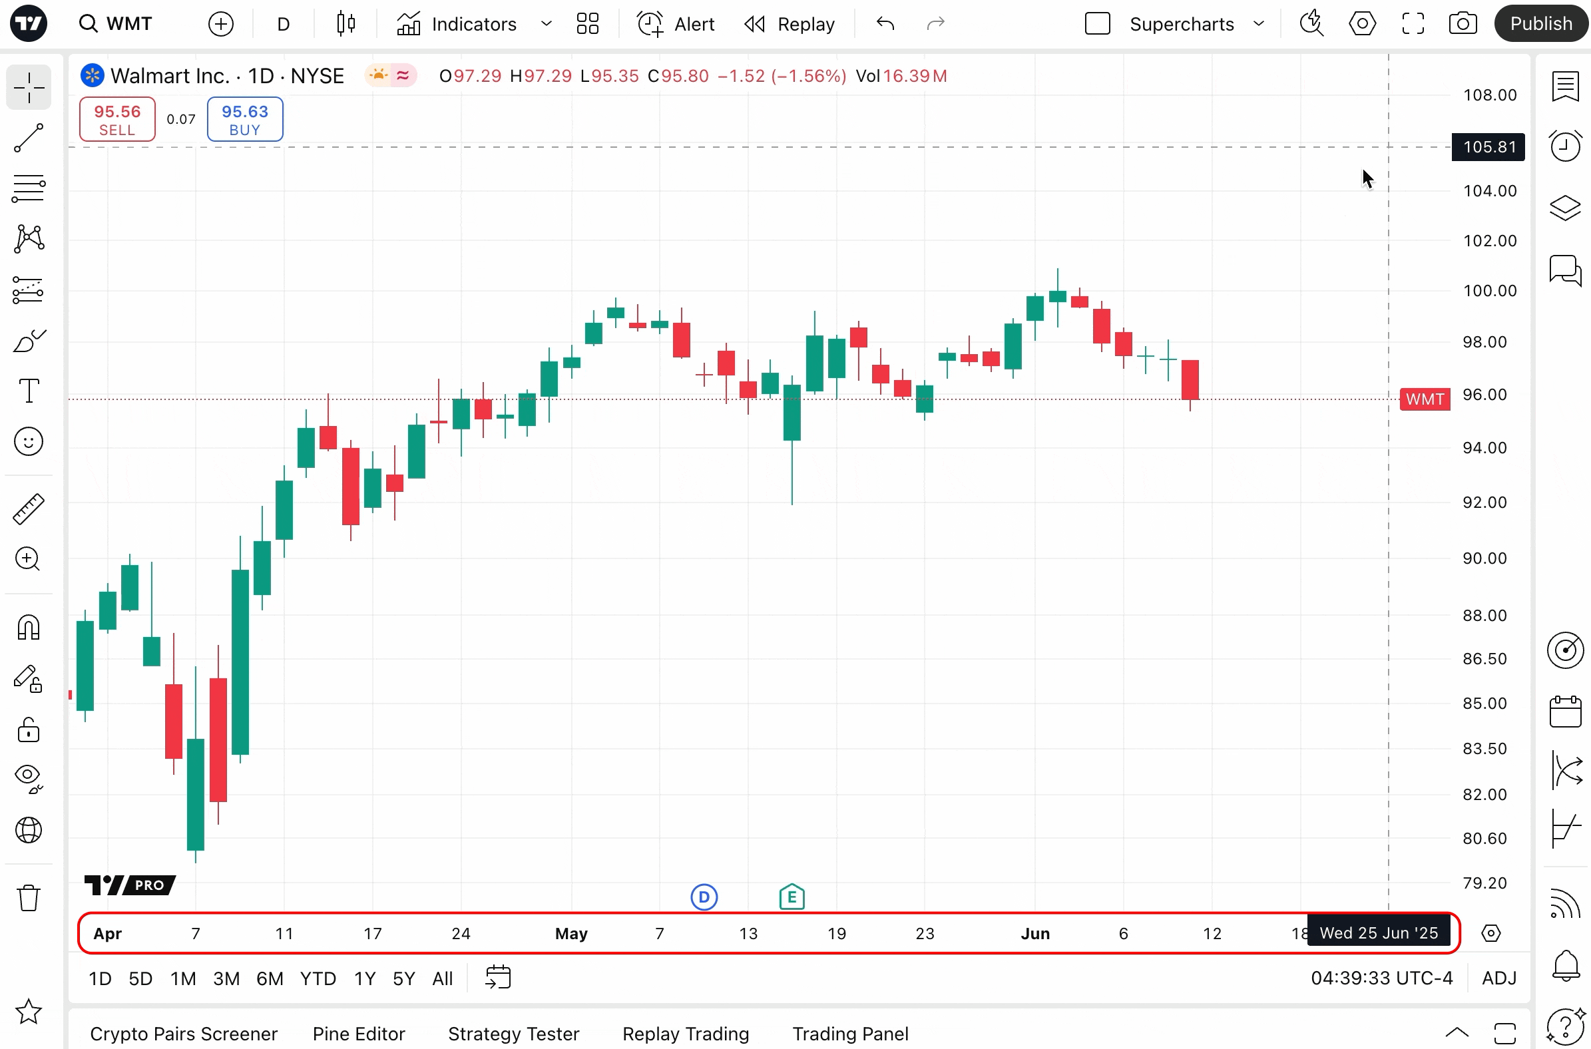This screenshot has width=1591, height=1049.
Task: Click the trash remove objects icon
Action: click(x=29, y=898)
